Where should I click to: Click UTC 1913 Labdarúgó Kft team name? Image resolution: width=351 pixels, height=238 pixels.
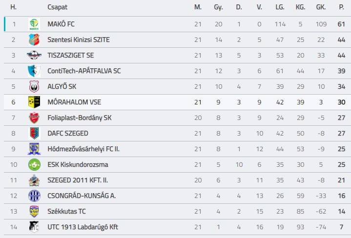click(83, 227)
